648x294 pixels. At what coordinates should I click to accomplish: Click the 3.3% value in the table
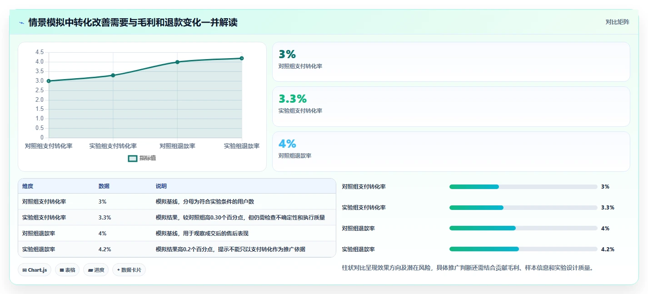105,218
